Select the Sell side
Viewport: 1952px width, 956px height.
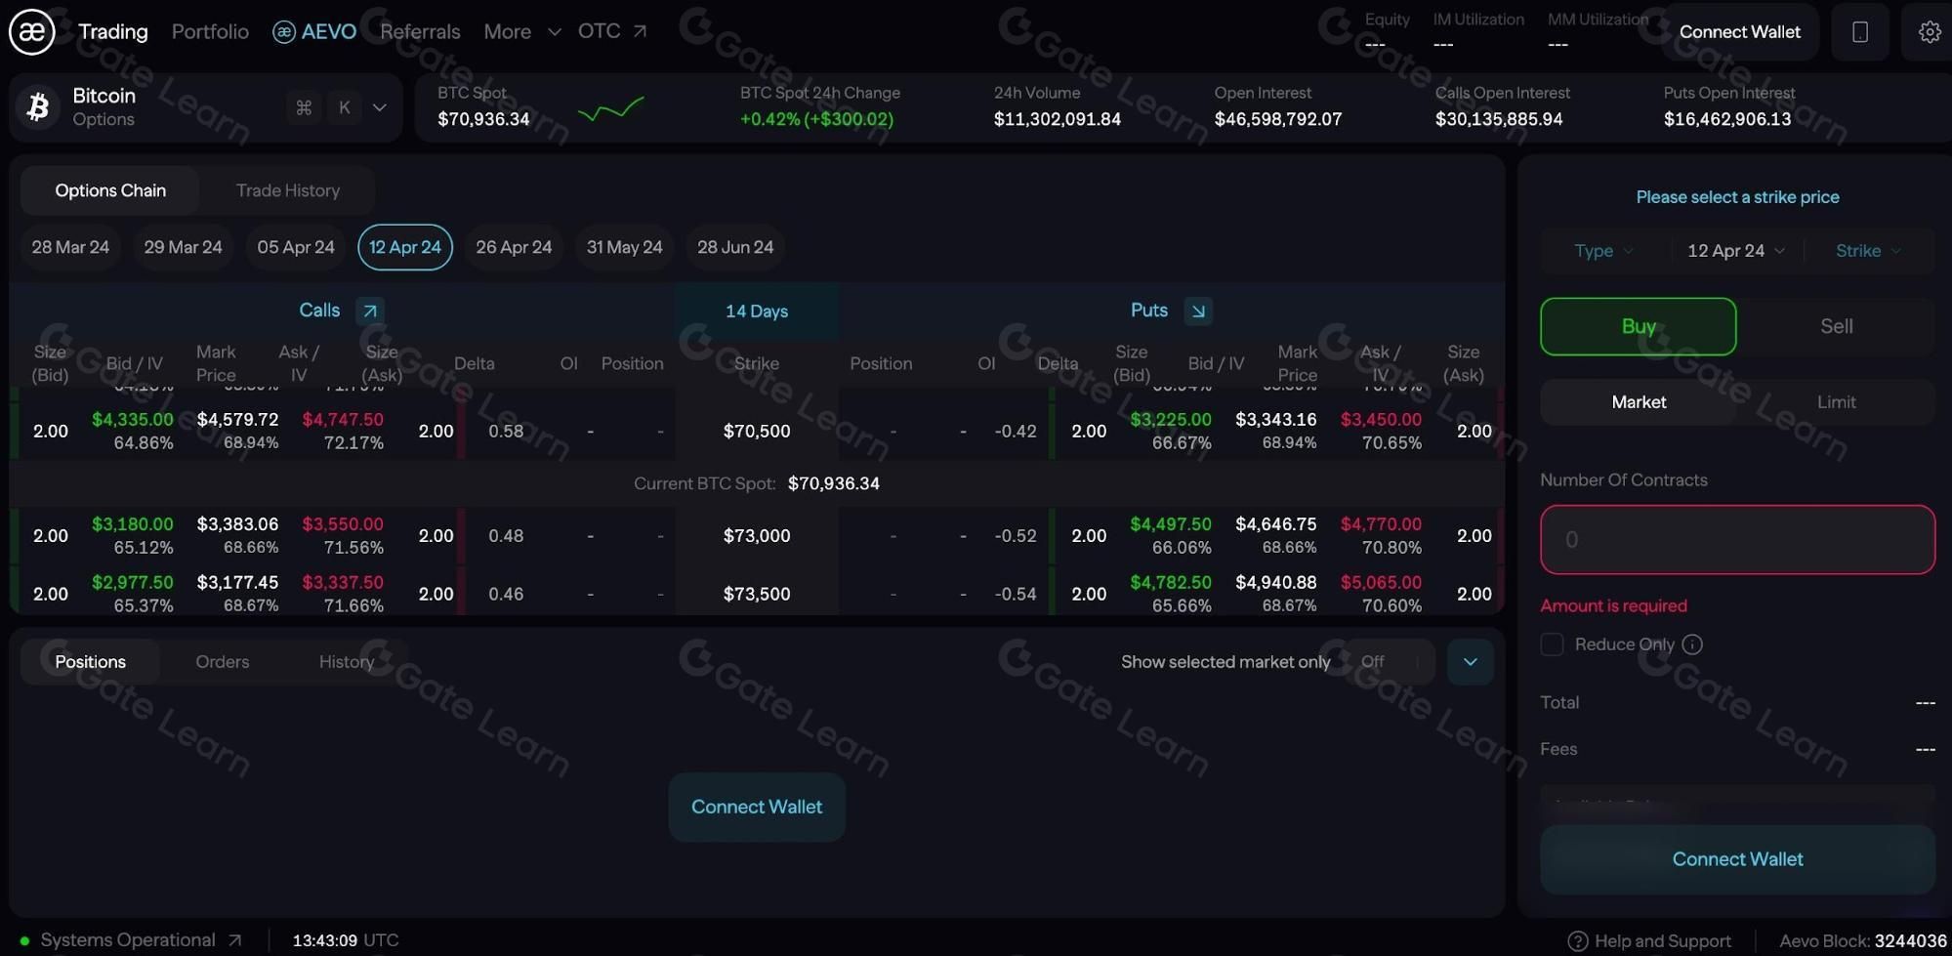pyautogui.click(x=1837, y=326)
